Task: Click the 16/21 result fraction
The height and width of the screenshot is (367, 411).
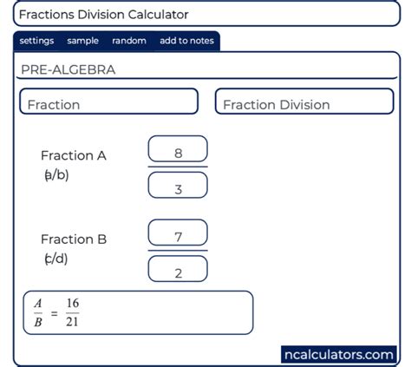Action: [x=72, y=312]
